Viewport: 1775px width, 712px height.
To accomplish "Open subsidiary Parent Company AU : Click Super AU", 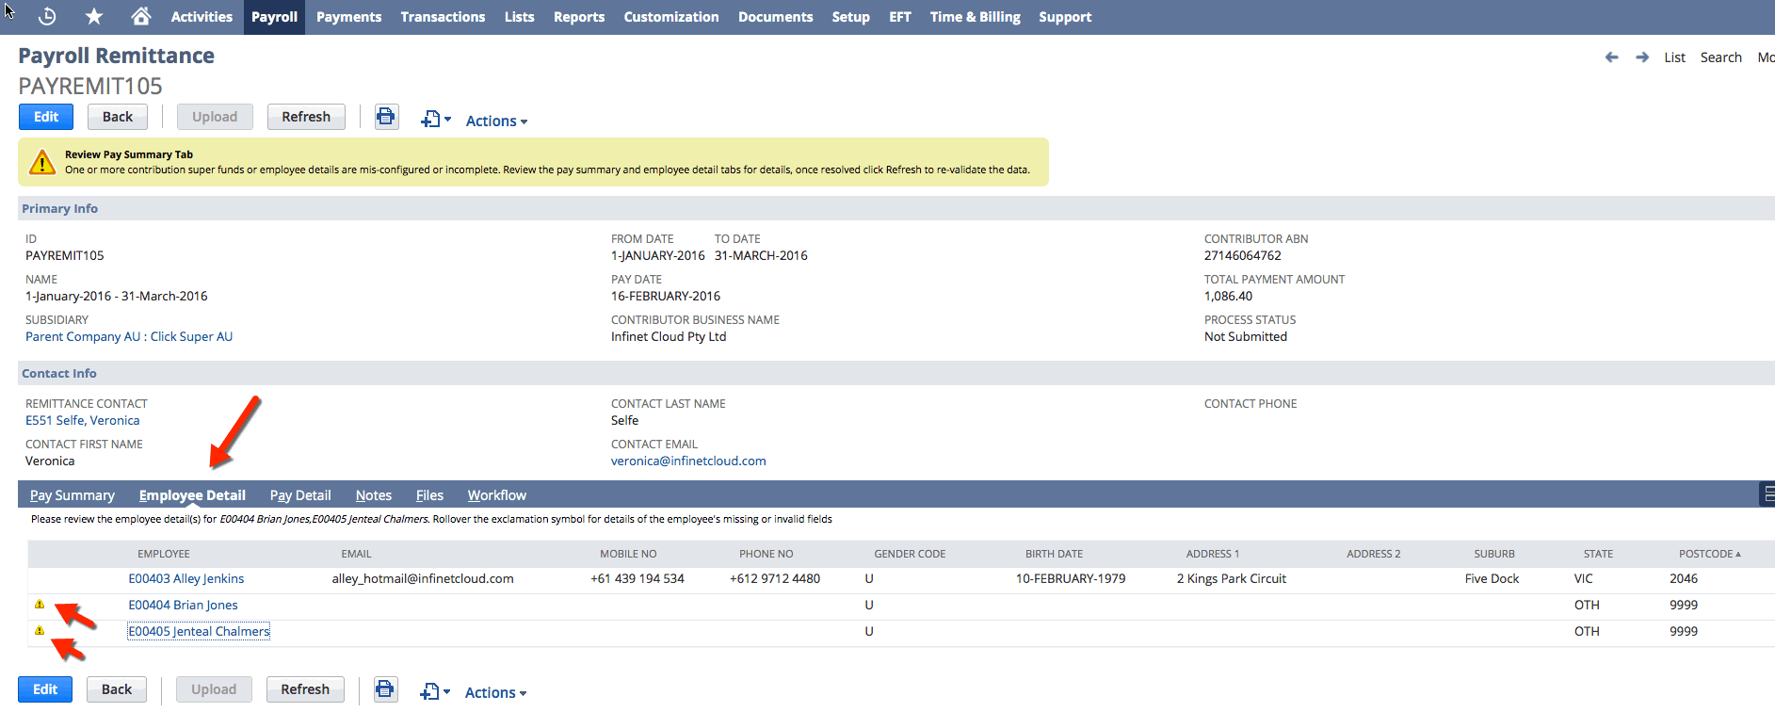I will pos(129,336).
